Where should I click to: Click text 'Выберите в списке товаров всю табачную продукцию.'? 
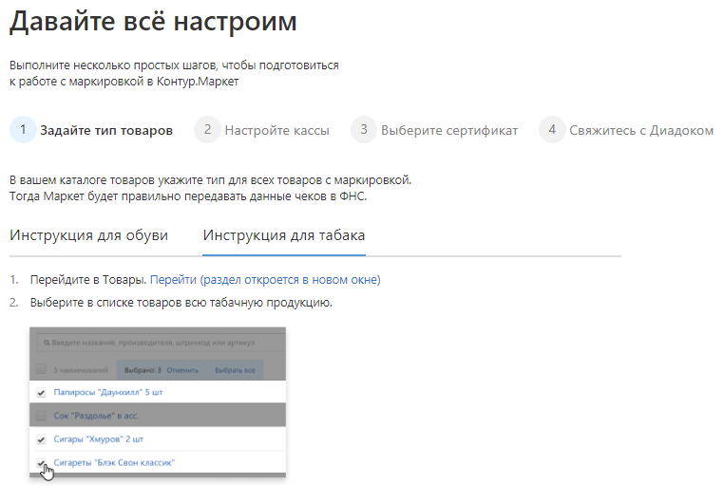click(181, 303)
